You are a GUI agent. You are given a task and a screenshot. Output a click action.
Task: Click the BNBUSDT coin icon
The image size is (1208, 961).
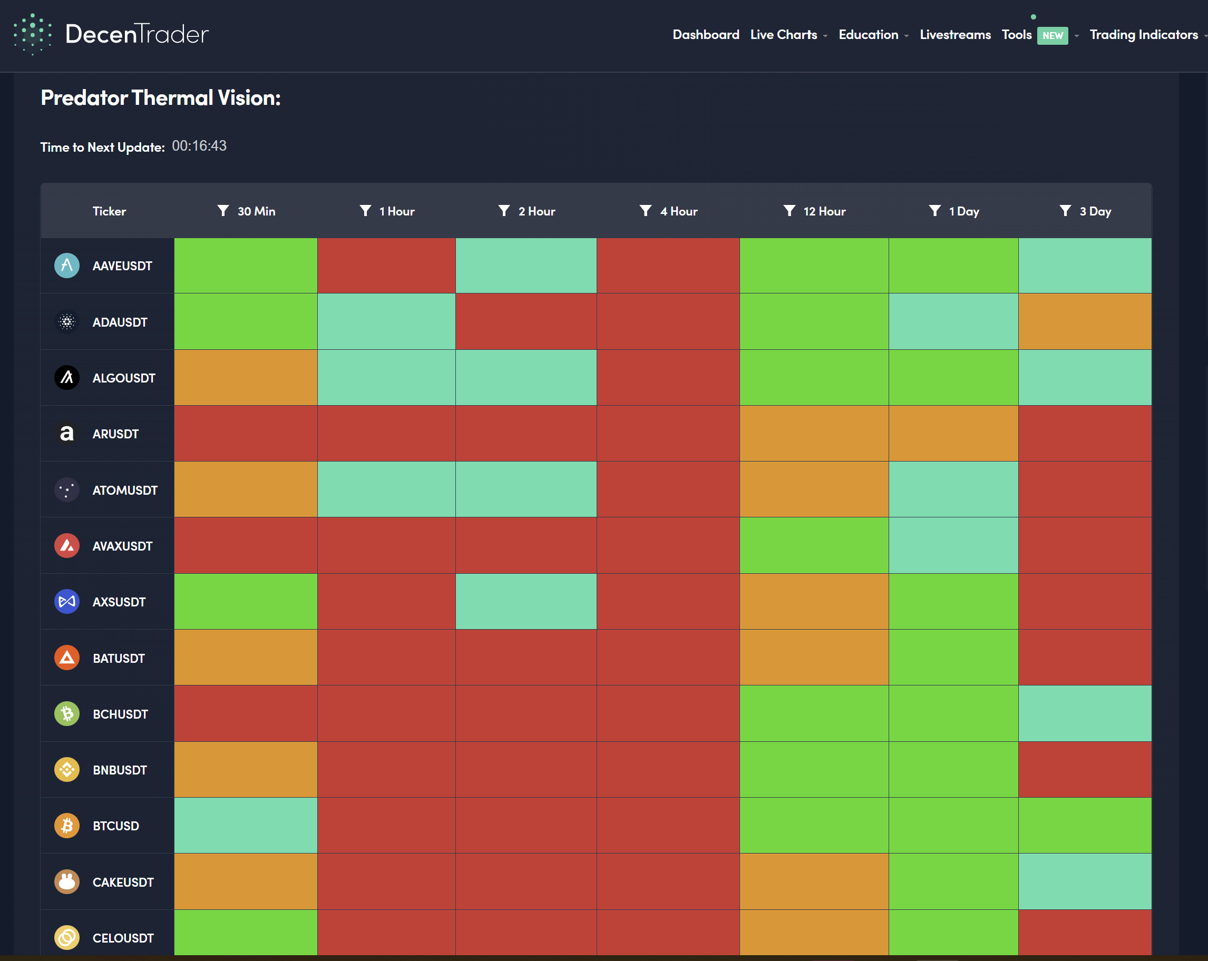tap(67, 769)
